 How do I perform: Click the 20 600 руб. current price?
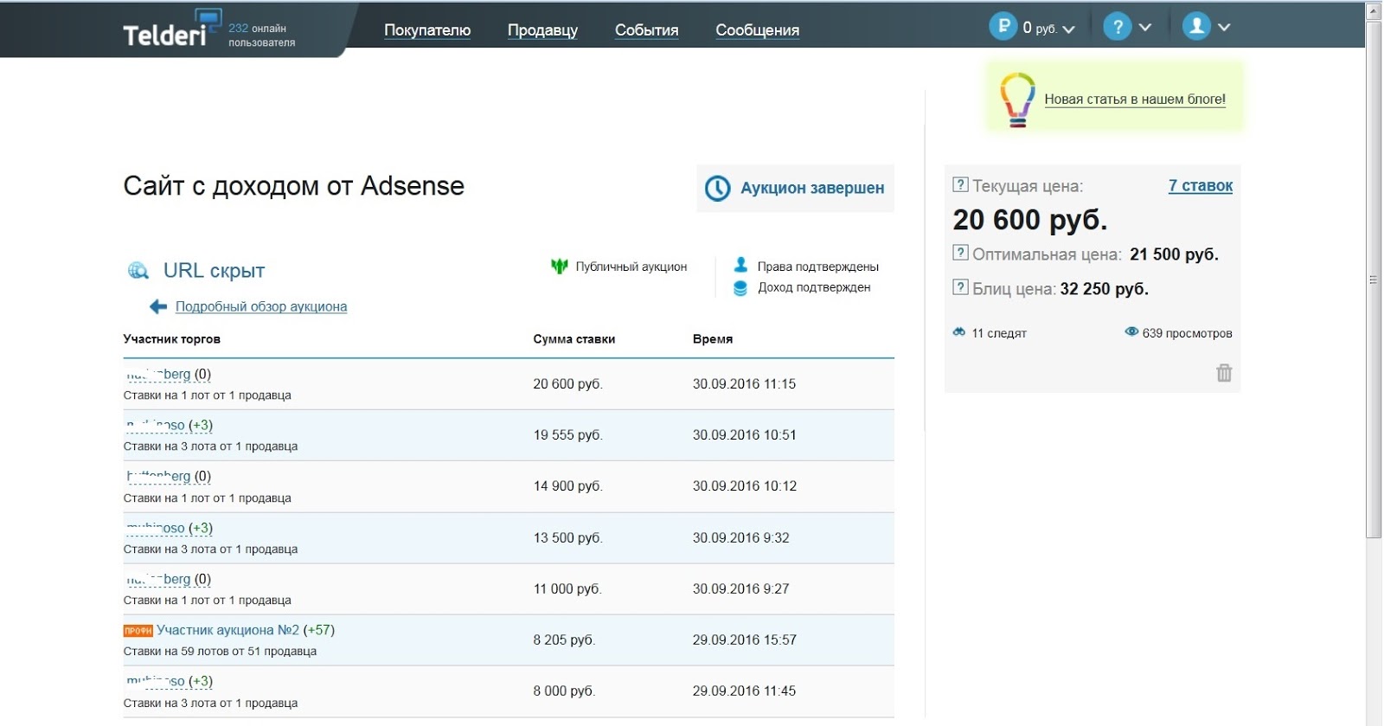tap(1030, 220)
